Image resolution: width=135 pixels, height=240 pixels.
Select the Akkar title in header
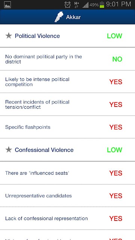(x=73, y=17)
